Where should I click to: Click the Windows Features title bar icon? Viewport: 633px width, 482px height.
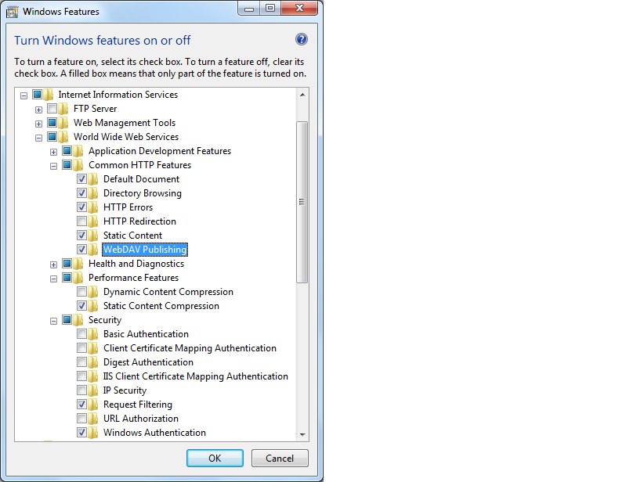(12, 12)
